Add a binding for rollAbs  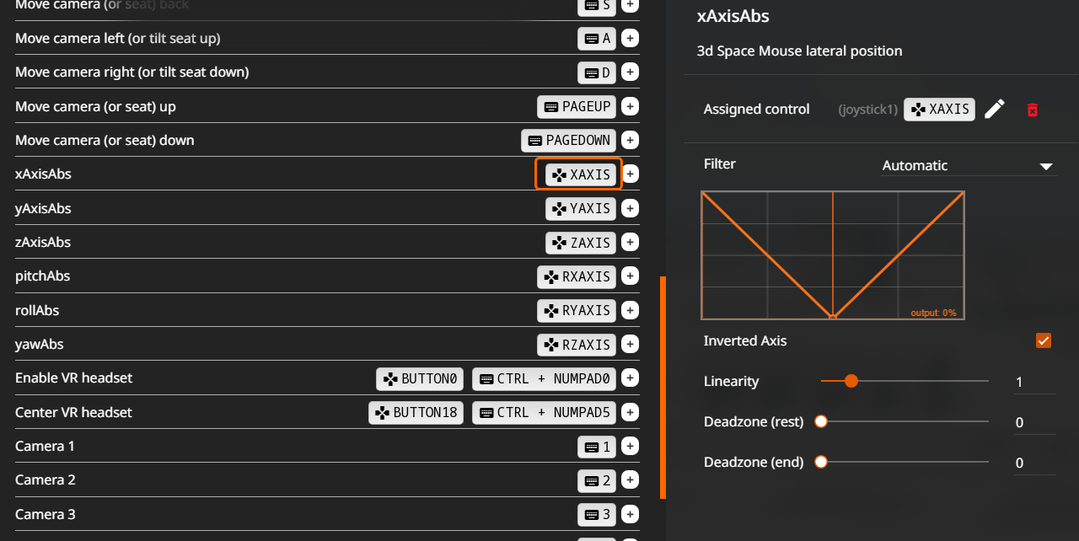pos(630,310)
